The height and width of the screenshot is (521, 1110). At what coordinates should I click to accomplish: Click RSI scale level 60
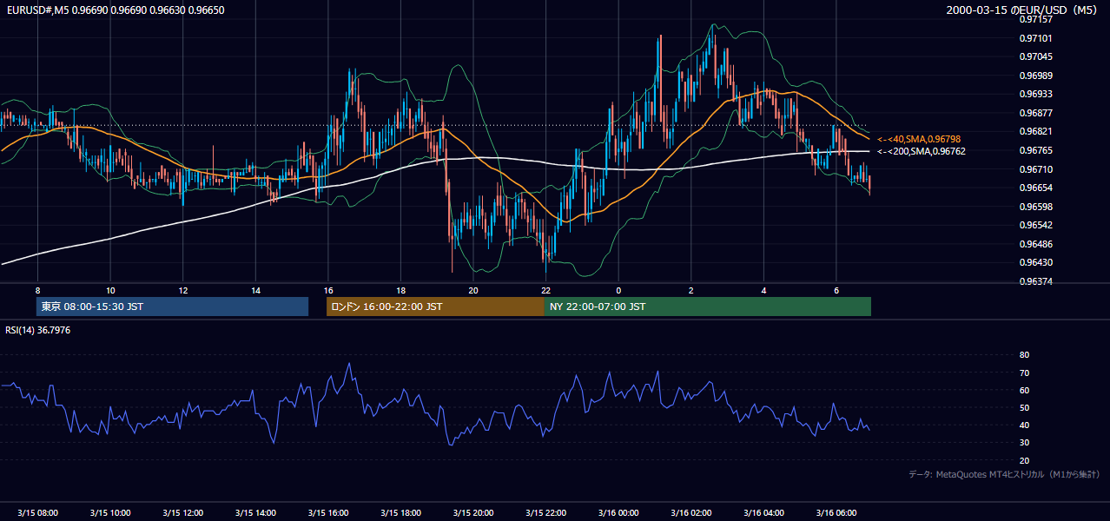[x=1025, y=390]
